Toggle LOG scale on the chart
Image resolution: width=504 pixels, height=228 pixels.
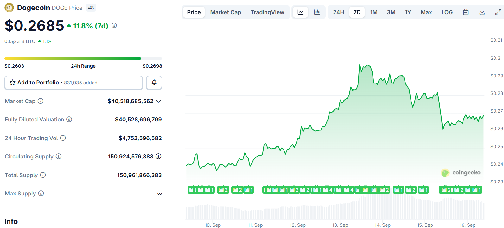[447, 12]
